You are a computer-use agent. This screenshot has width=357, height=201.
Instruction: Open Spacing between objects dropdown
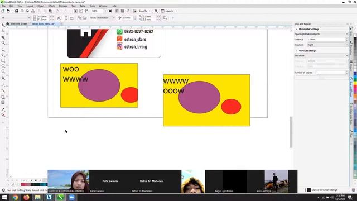[x=321, y=34]
